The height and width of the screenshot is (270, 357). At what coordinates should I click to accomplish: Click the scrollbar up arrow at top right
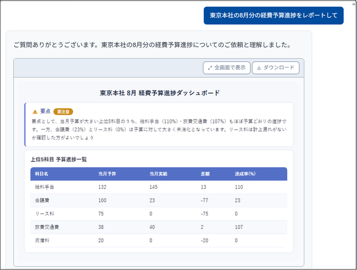(x=354, y=3)
